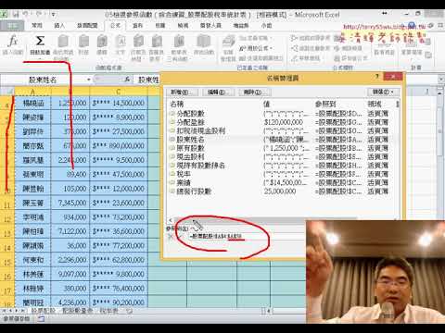The height and width of the screenshot is (333, 445).
Task: Click the Excel application icon in the title bar
Action: tap(4, 14)
